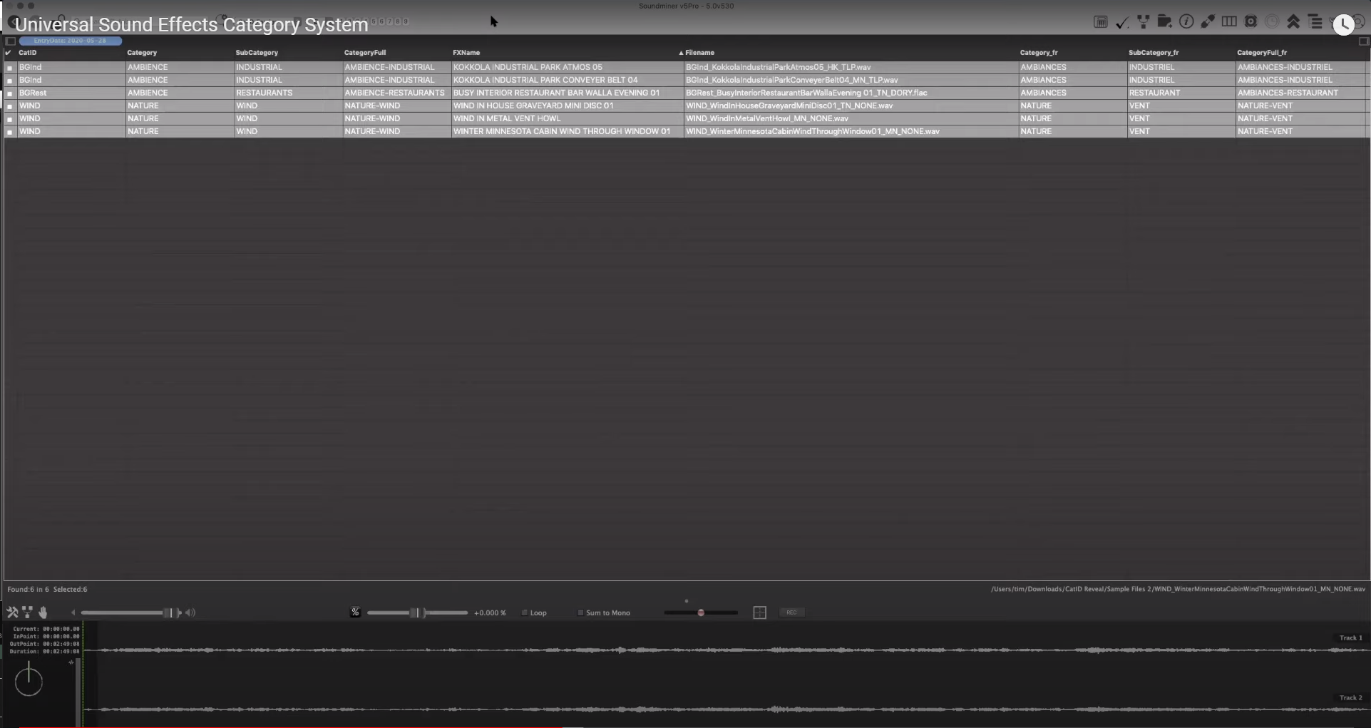Sort by the CatID column header
The image size is (1371, 728).
click(x=28, y=53)
